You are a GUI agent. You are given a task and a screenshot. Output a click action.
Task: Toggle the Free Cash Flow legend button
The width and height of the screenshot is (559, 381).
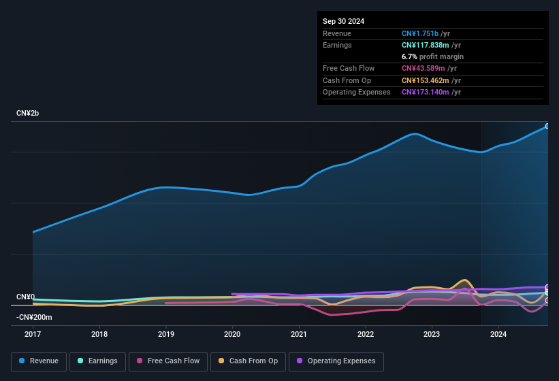click(x=168, y=361)
